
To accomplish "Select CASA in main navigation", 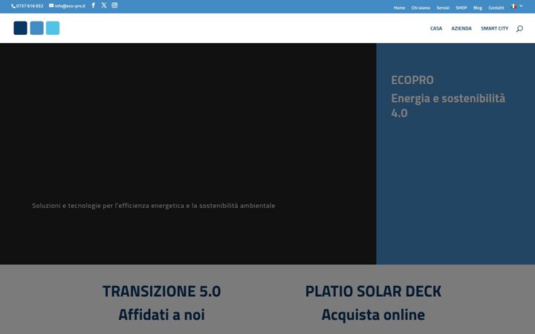I will pyautogui.click(x=436, y=29).
